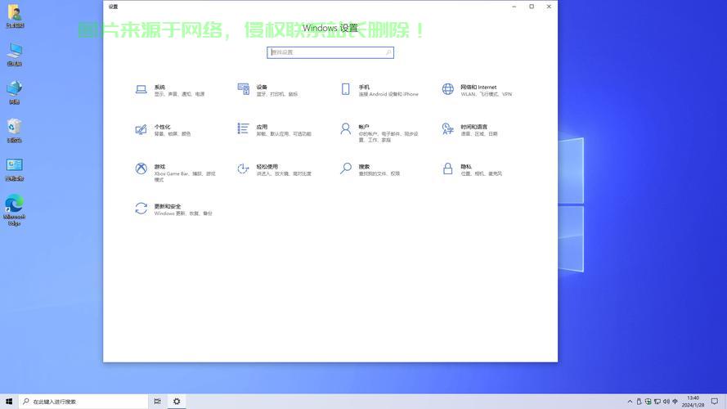Select the Recycle Bin desktop icon

[15, 131]
